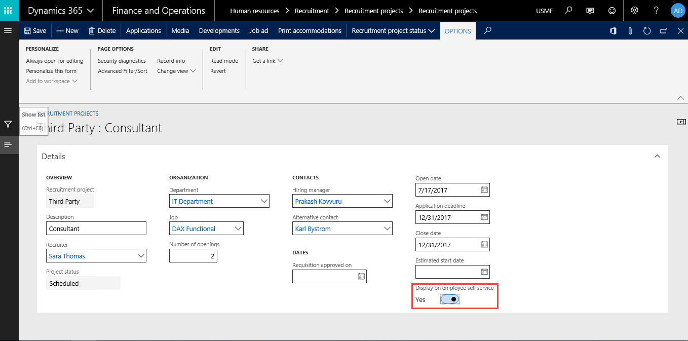Switch to the OPTIONS tab
This screenshot has height=341, width=688.
point(457,31)
